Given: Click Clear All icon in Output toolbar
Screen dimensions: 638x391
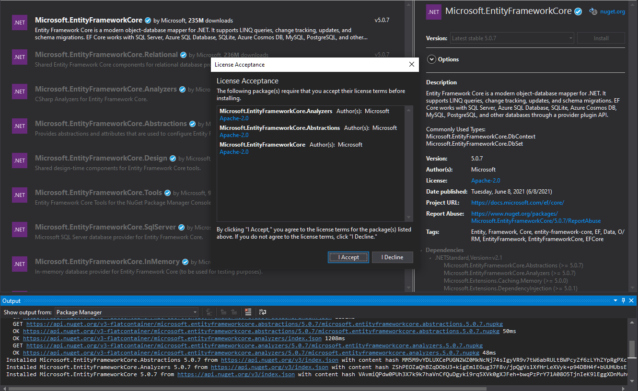Looking at the screenshot, I should pyautogui.click(x=248, y=312).
